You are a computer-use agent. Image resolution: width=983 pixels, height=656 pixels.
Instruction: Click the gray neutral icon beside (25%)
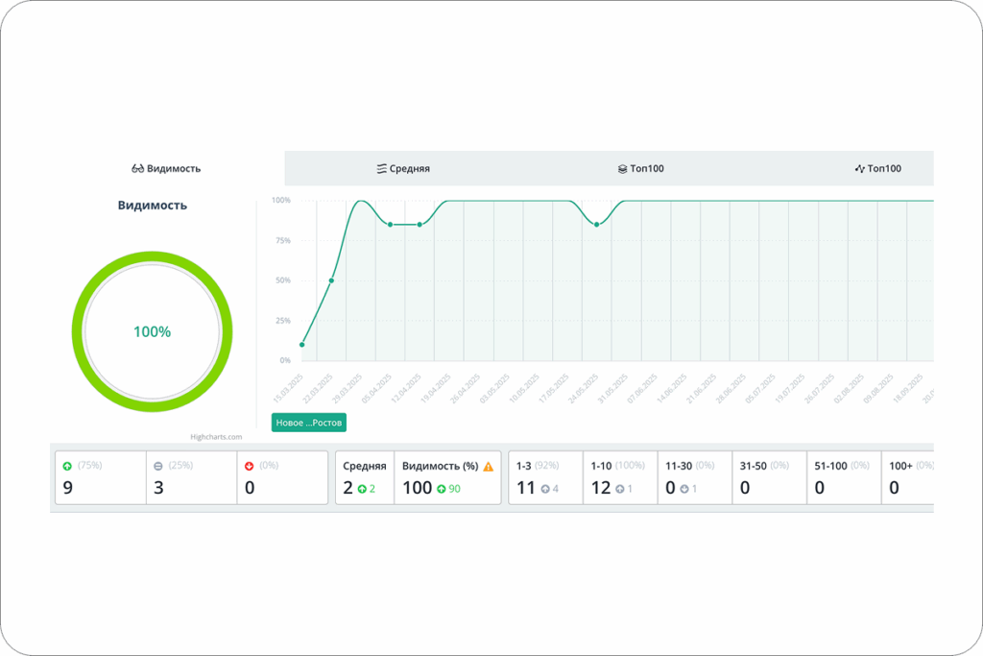click(158, 466)
